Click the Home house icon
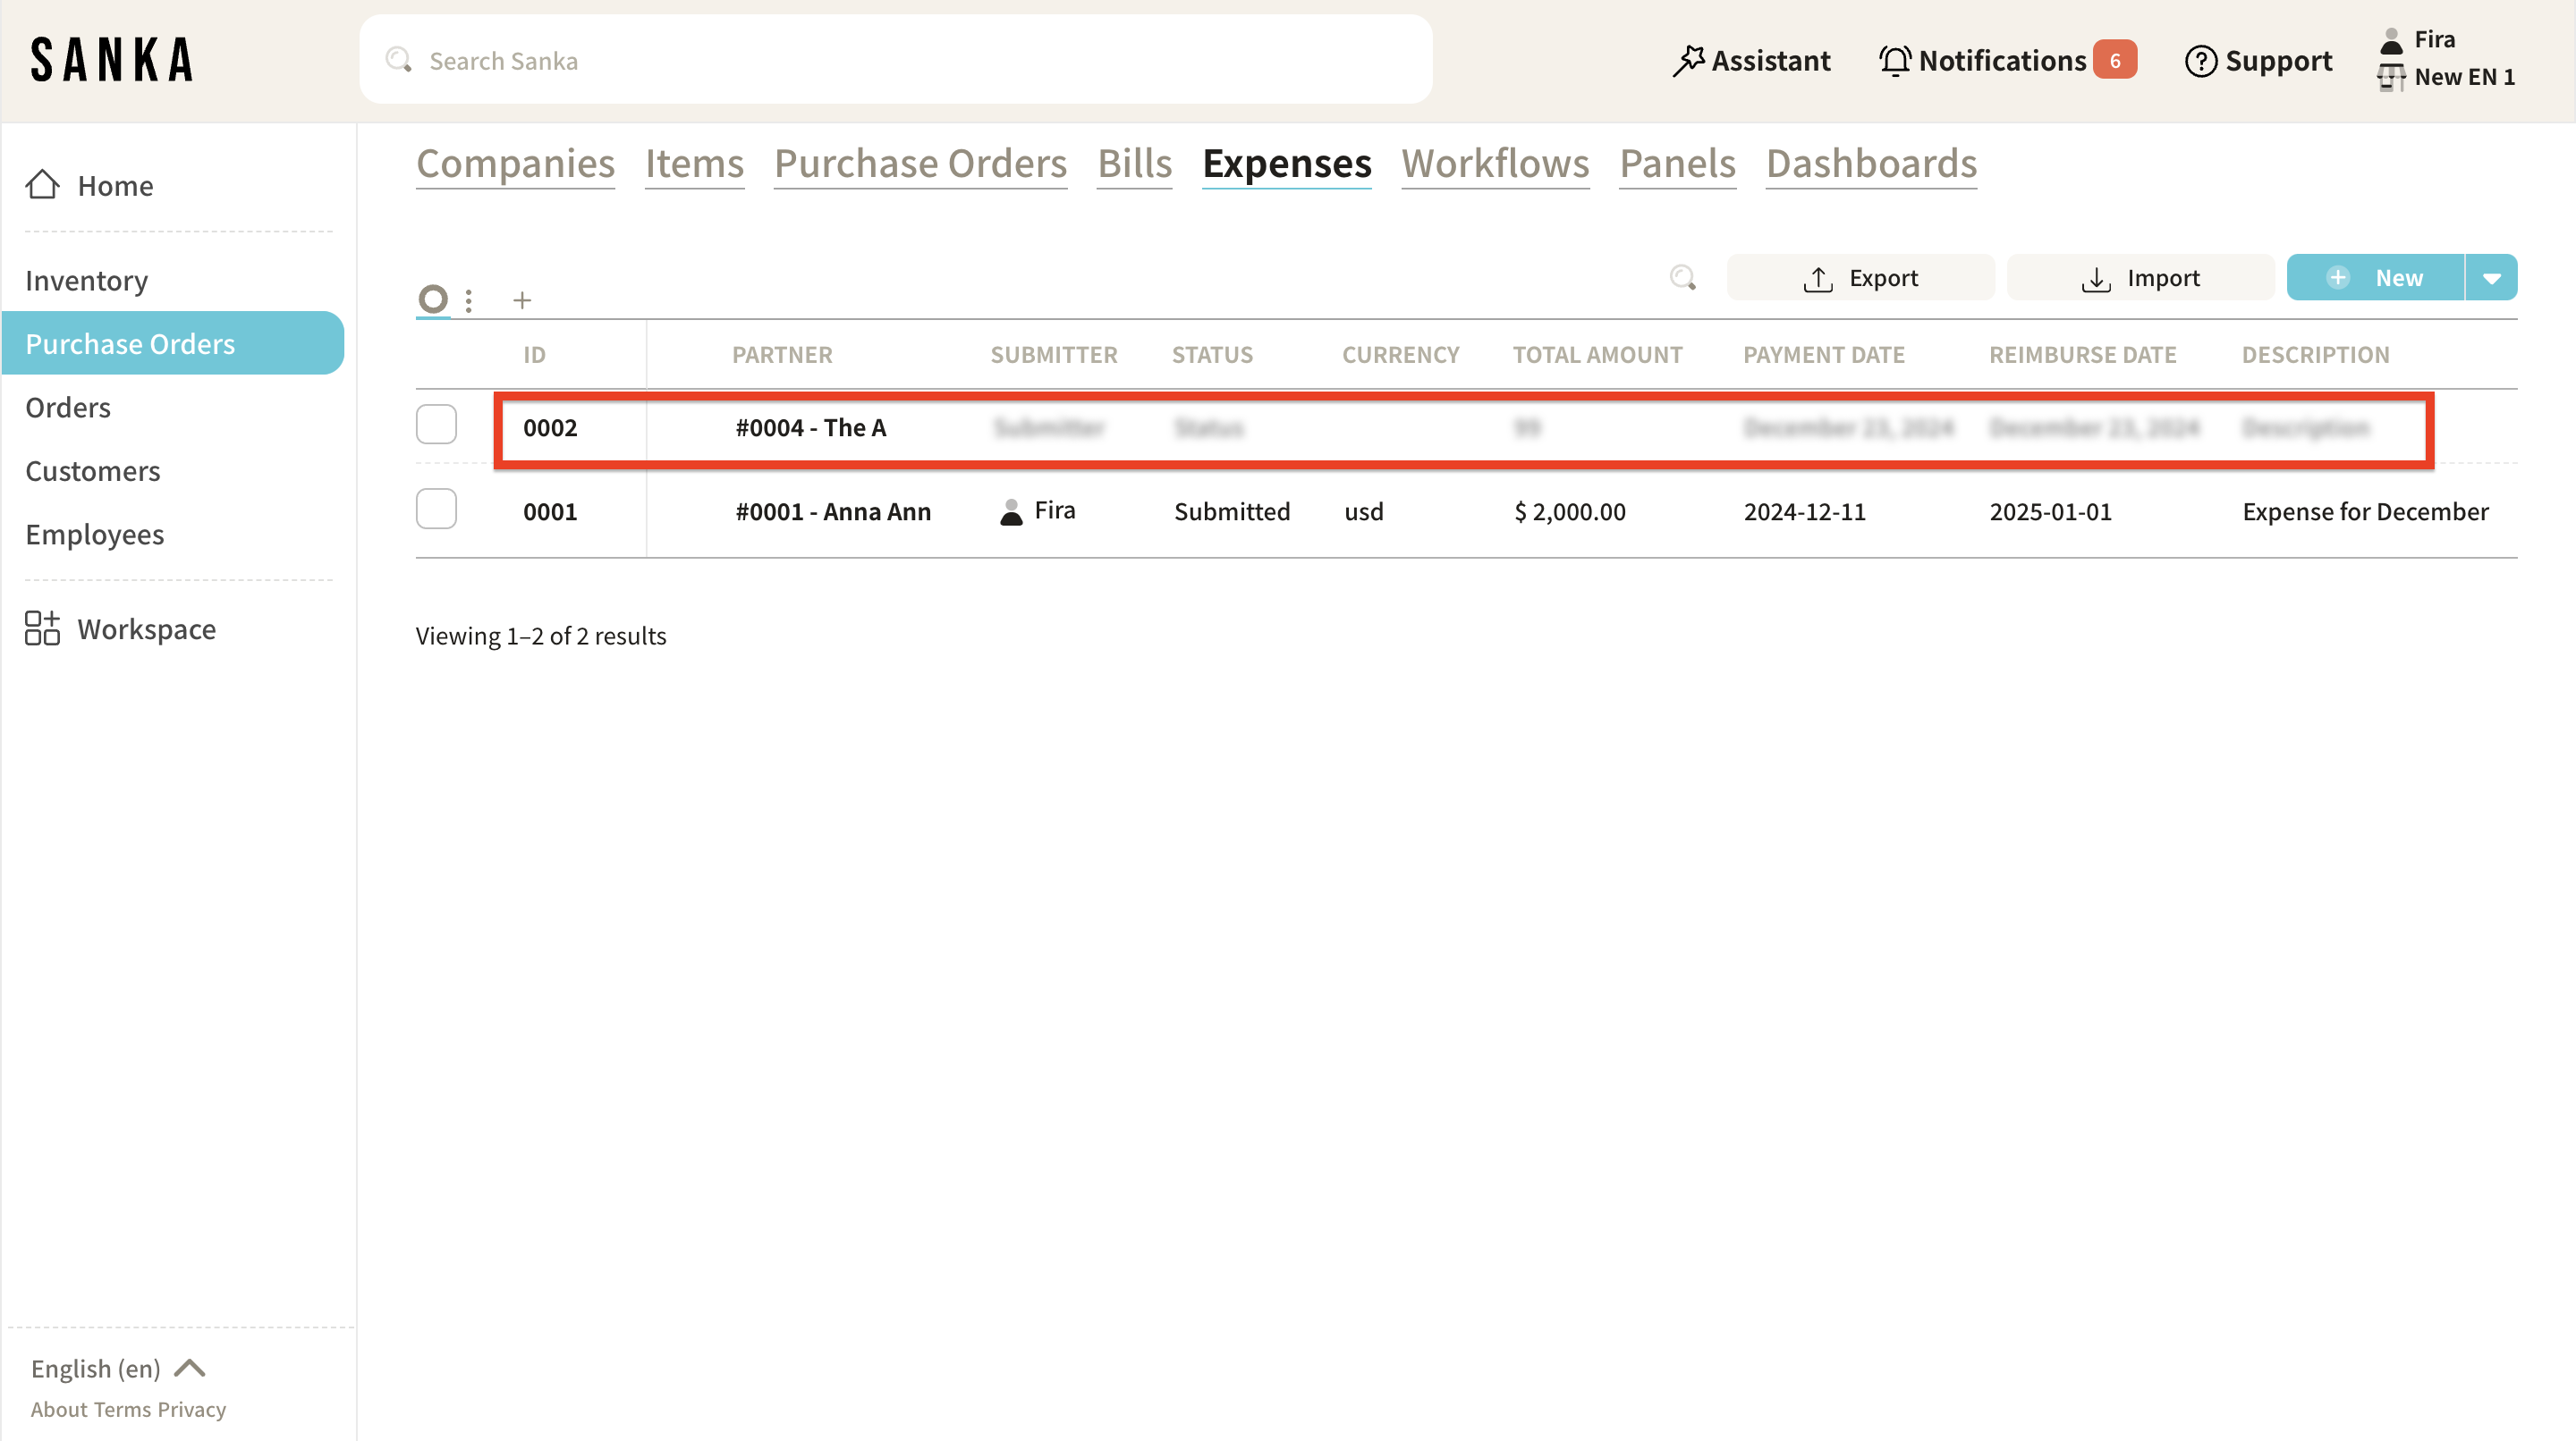 point(42,185)
